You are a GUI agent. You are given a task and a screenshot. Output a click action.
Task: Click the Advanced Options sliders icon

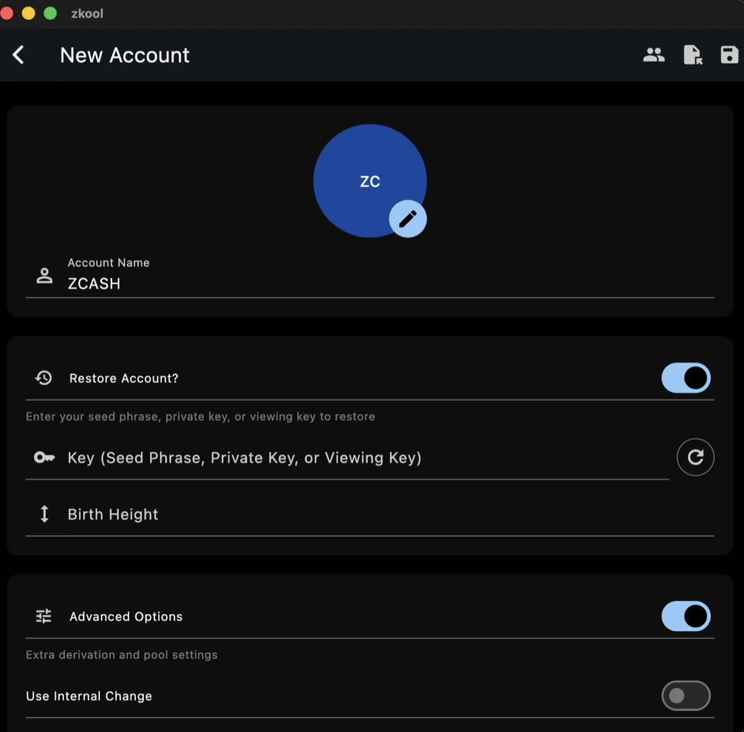point(43,616)
